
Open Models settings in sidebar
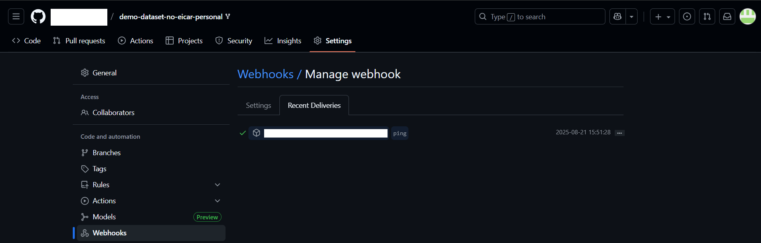pyautogui.click(x=151, y=217)
